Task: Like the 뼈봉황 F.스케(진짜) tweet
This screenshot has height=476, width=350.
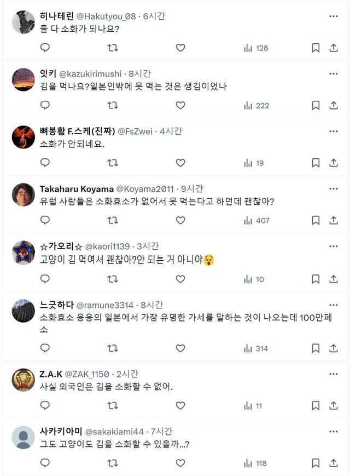Action: (x=180, y=163)
